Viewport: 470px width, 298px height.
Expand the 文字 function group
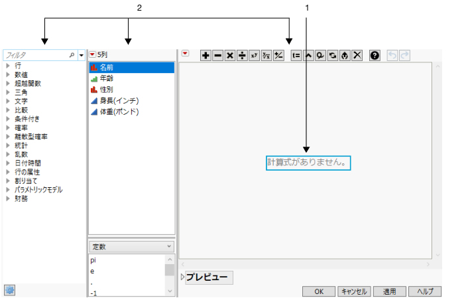pyautogui.click(x=8, y=101)
